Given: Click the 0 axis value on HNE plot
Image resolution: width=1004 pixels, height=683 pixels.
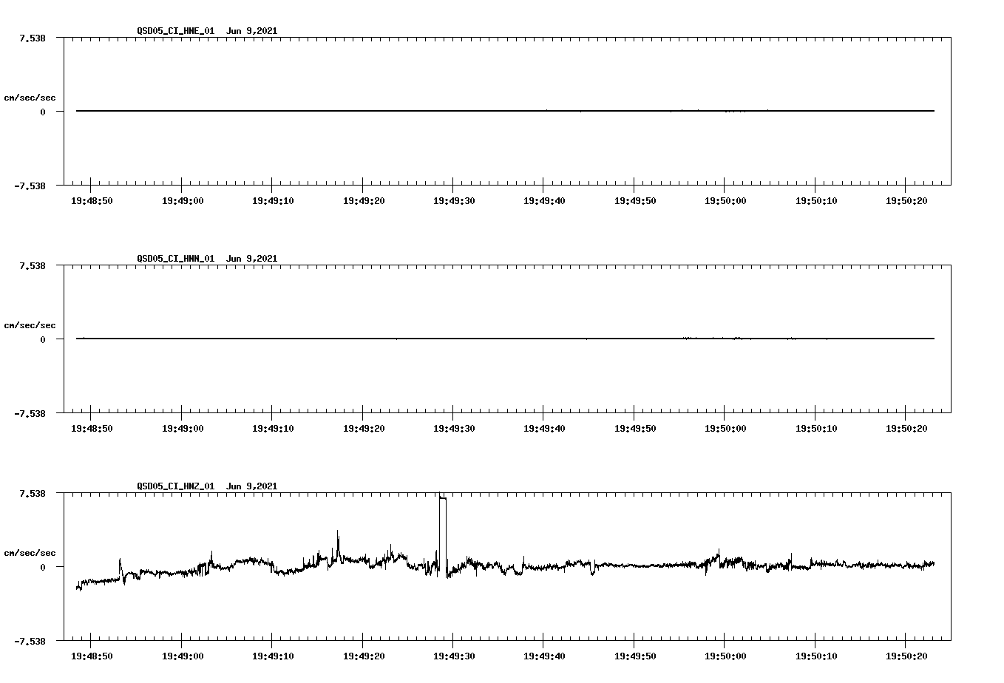Looking at the screenshot, I should 43,112.
